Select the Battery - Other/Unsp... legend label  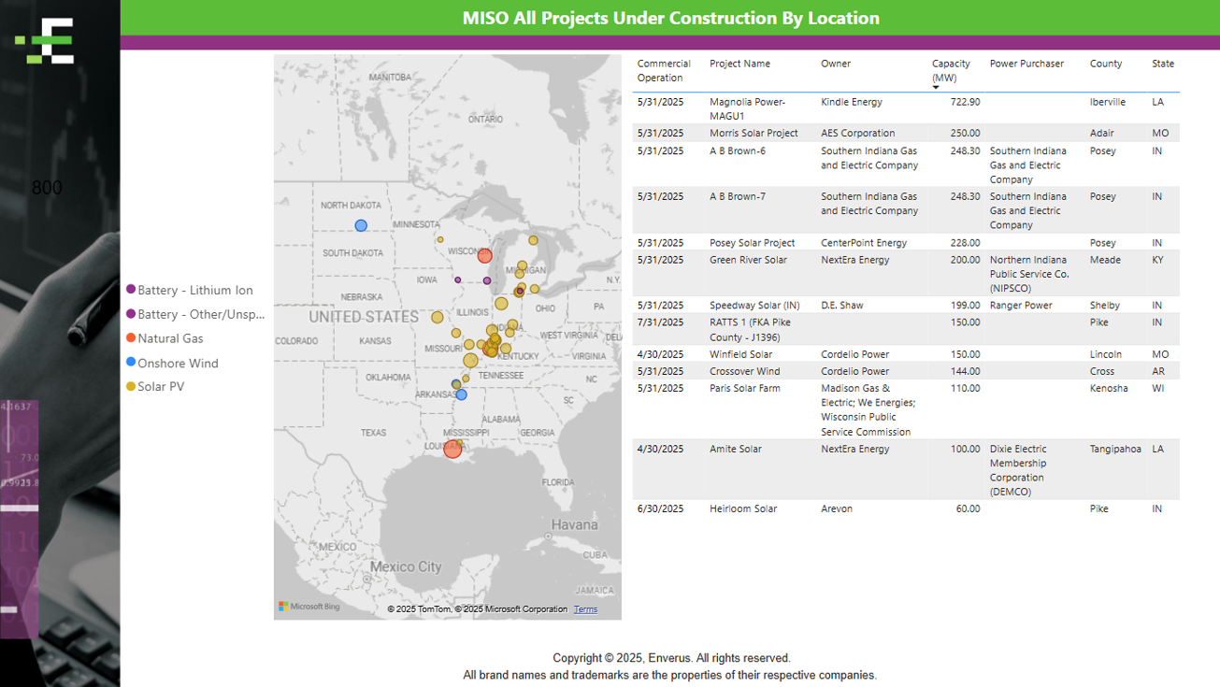(x=201, y=314)
